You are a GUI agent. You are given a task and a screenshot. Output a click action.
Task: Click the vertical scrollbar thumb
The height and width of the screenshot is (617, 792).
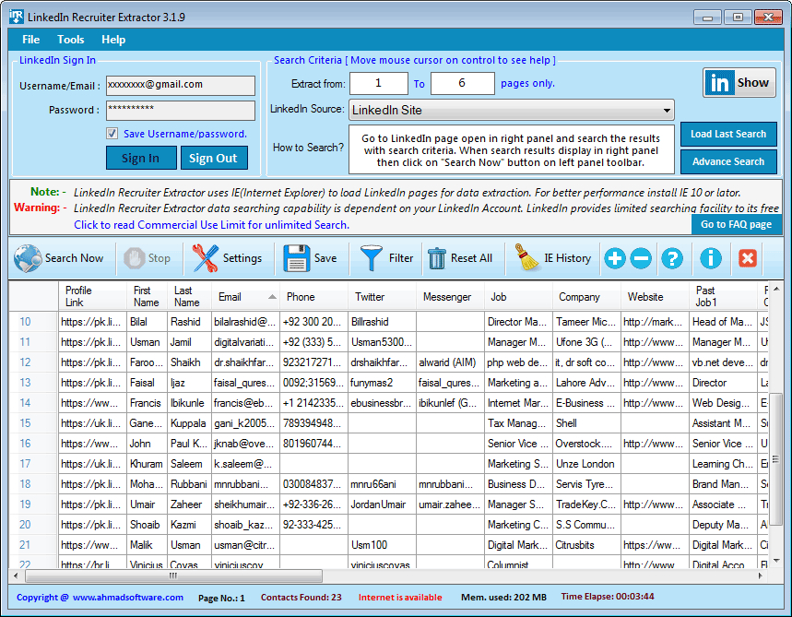[x=776, y=459]
